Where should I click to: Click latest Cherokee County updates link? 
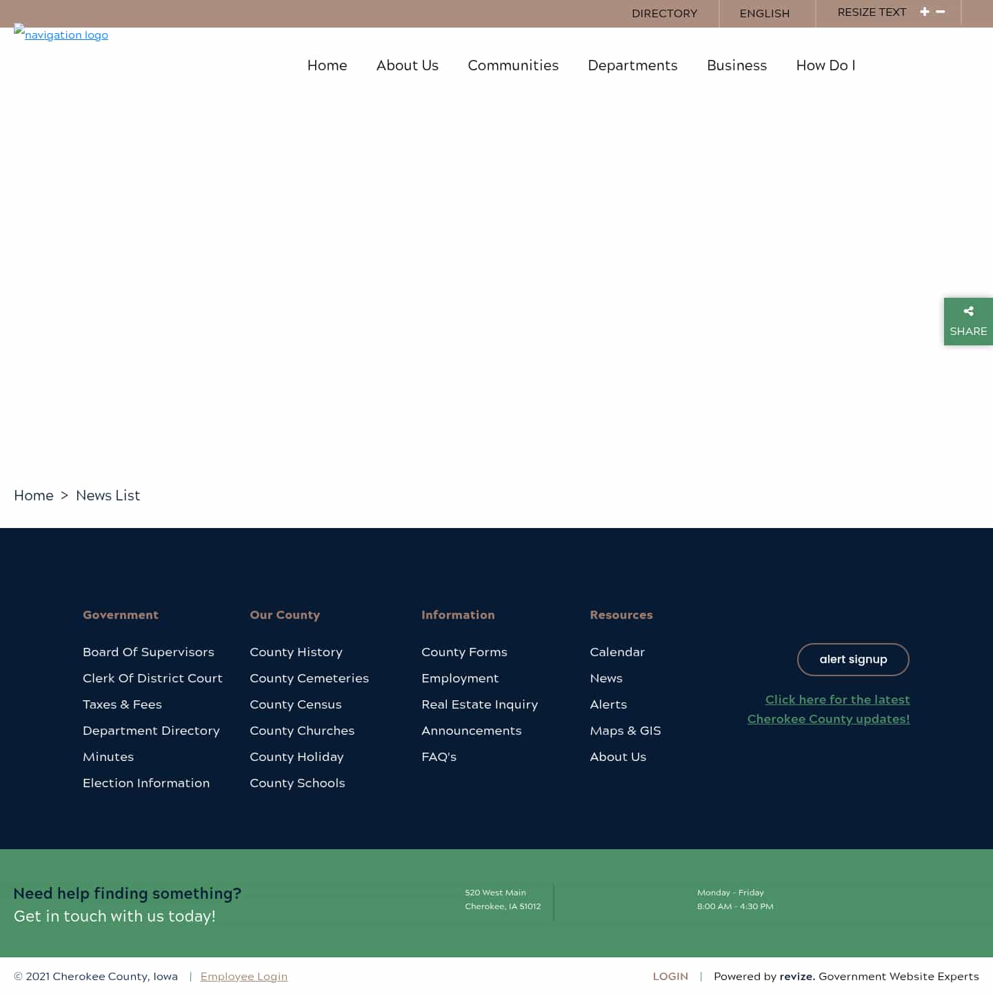pyautogui.click(x=829, y=709)
